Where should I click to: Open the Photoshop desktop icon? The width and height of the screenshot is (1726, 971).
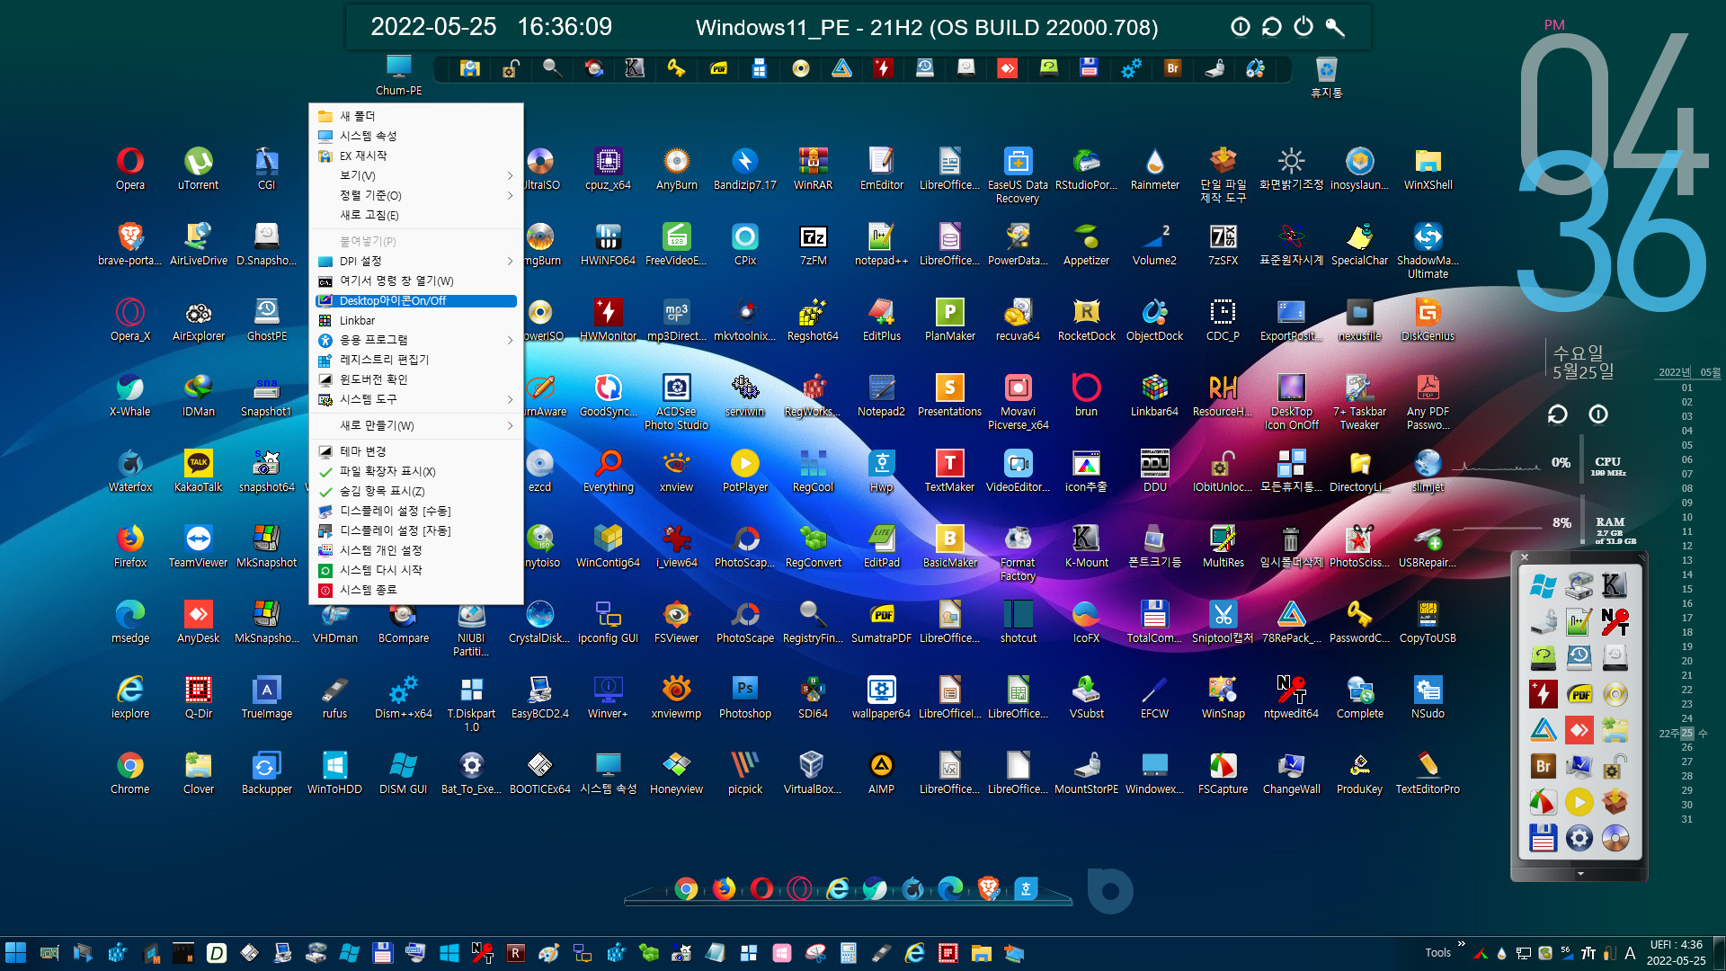tap(745, 697)
